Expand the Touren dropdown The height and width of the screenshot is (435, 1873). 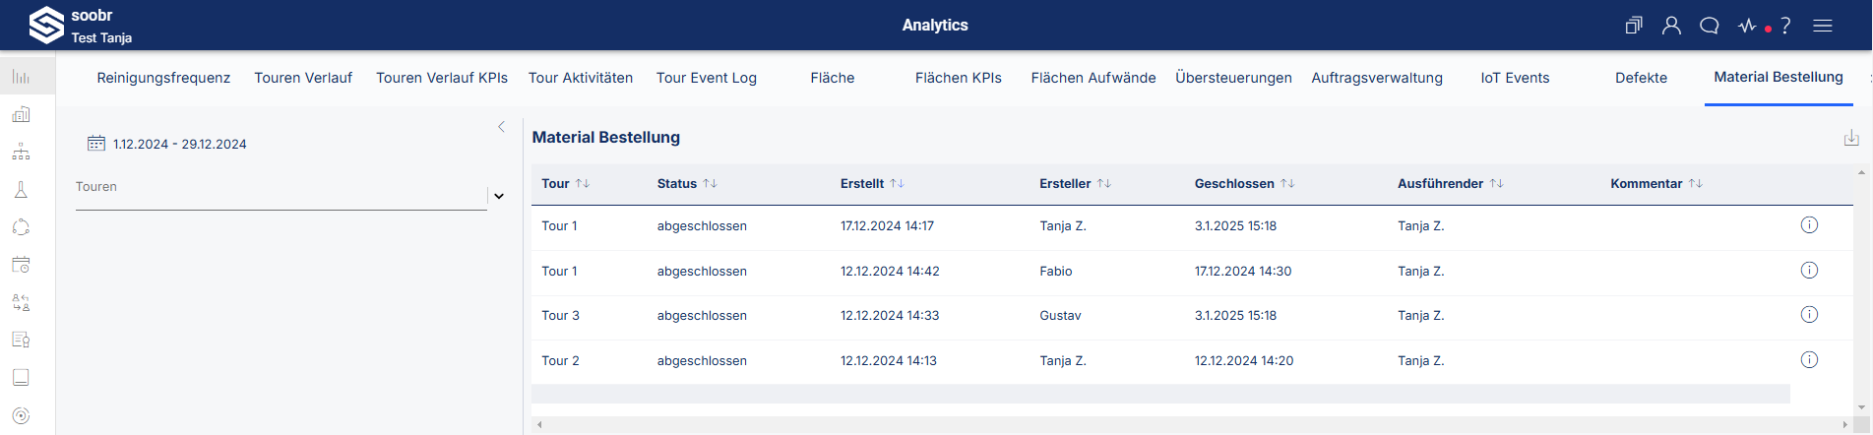tap(499, 196)
